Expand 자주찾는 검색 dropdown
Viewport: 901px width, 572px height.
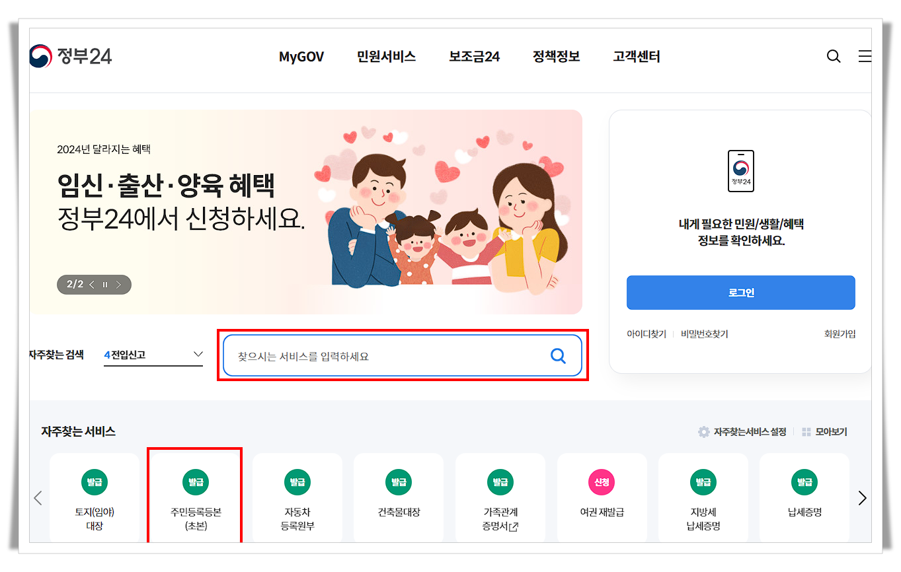pos(153,355)
